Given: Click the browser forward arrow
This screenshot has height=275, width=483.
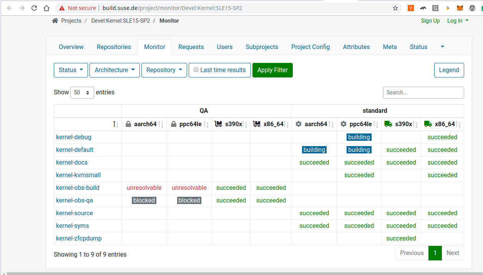Looking at the screenshot, I should tap(22, 8).
